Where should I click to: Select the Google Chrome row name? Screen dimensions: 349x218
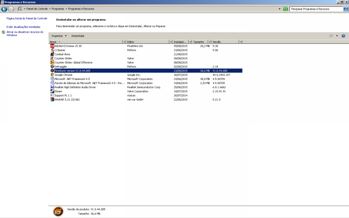[63, 75]
